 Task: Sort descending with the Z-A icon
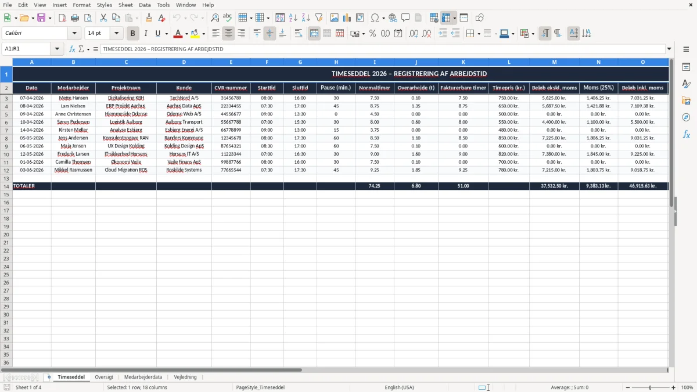coord(306,18)
